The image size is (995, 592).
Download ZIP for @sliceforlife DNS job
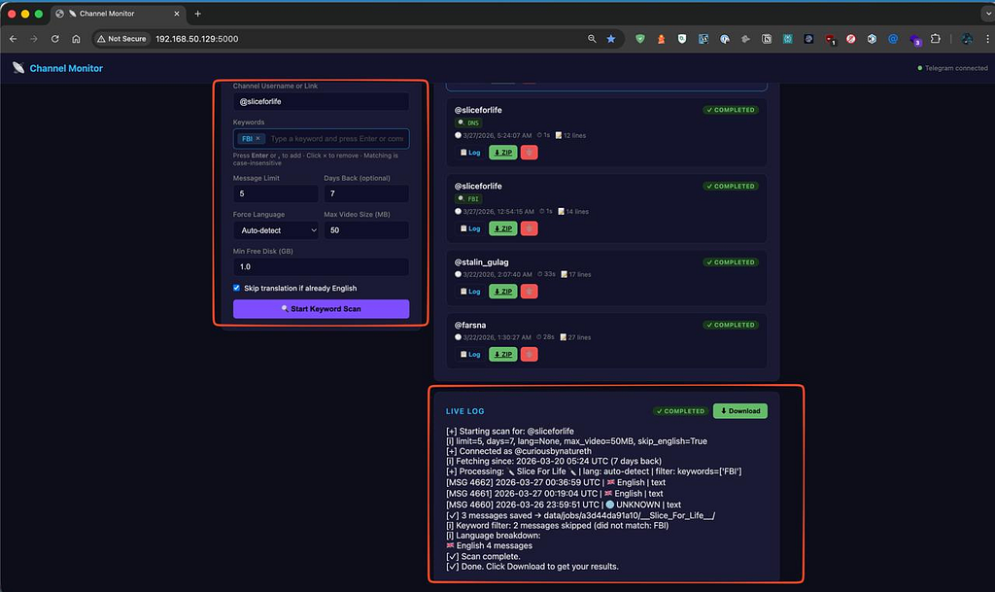pyautogui.click(x=503, y=153)
